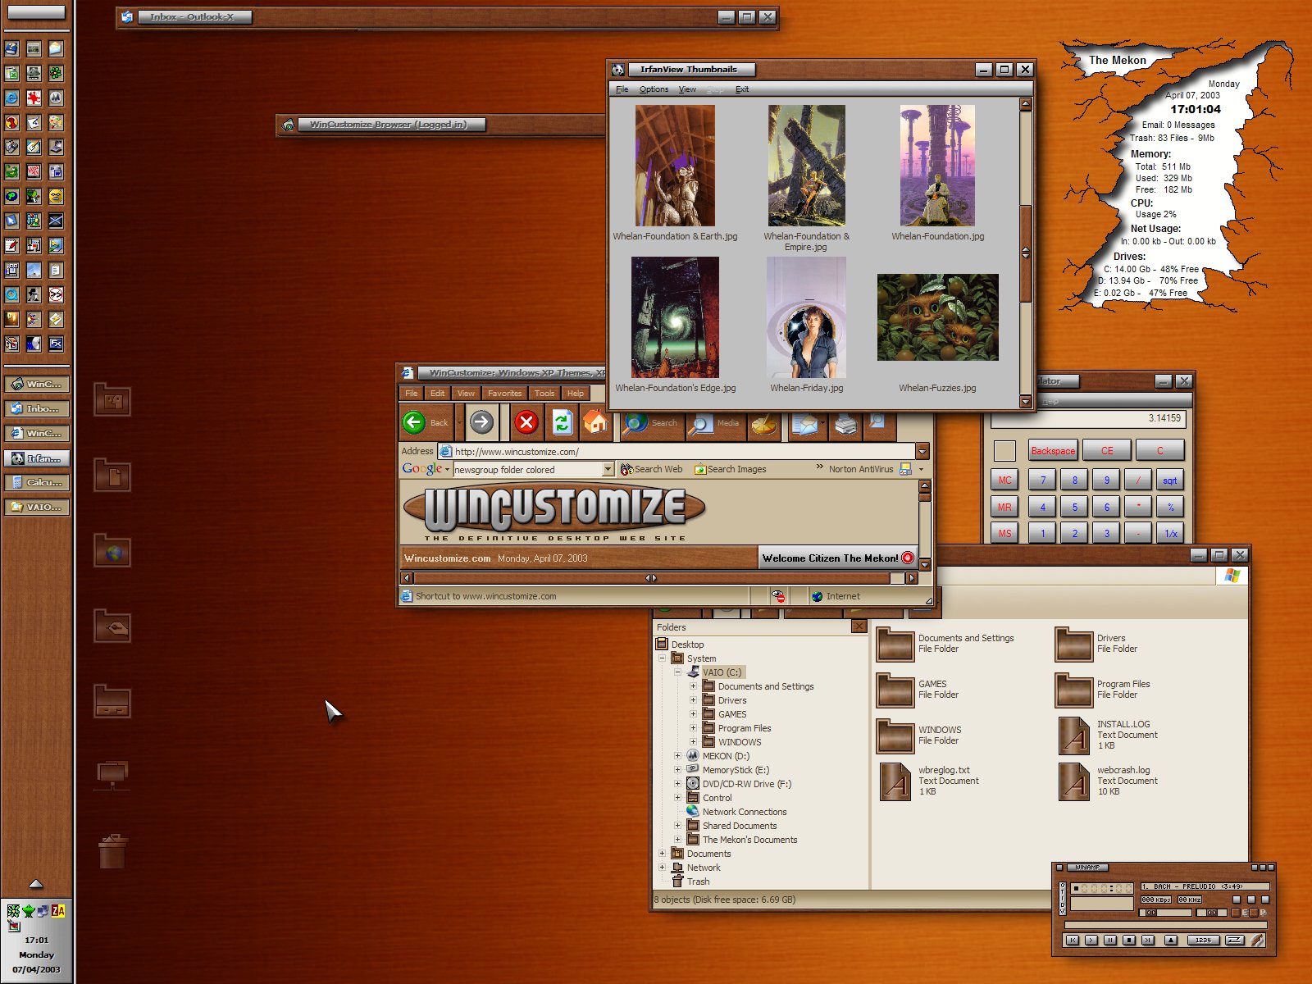Viewport: 1312px width, 984px height.
Task: Expand Documents and Settings in folder tree
Action: 693,686
